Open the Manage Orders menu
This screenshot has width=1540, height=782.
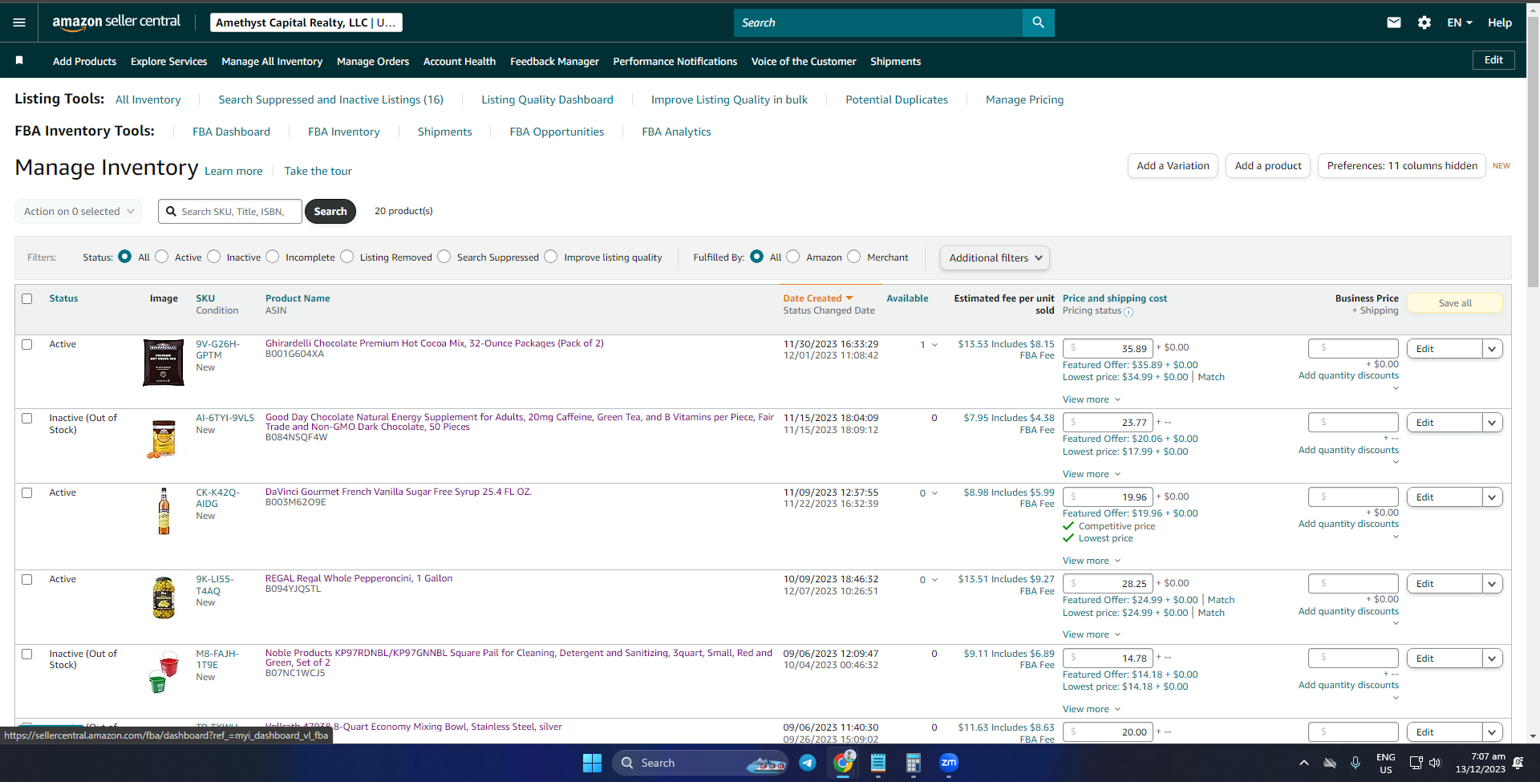[373, 61]
